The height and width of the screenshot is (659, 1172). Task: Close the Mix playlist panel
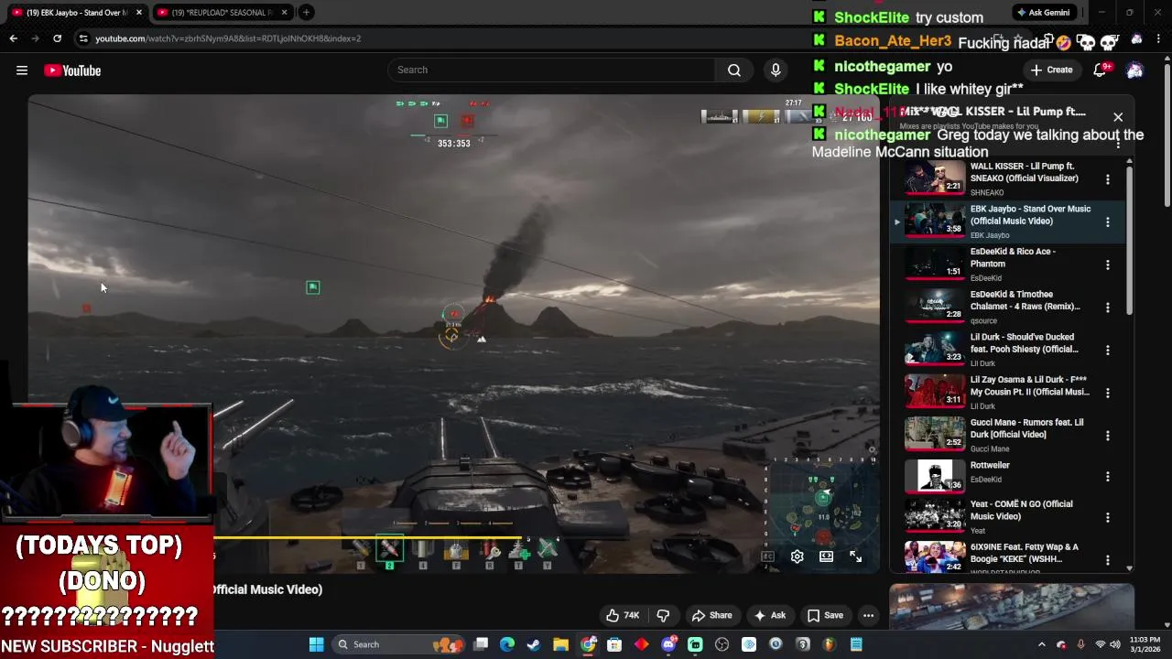(1118, 117)
